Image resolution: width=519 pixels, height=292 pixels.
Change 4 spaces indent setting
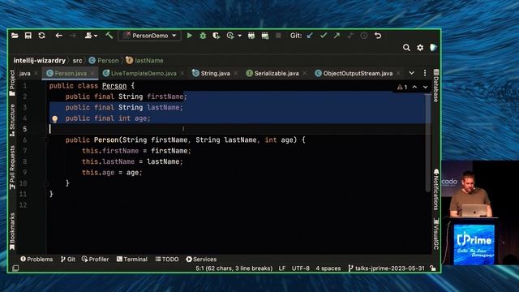pyautogui.click(x=328, y=268)
